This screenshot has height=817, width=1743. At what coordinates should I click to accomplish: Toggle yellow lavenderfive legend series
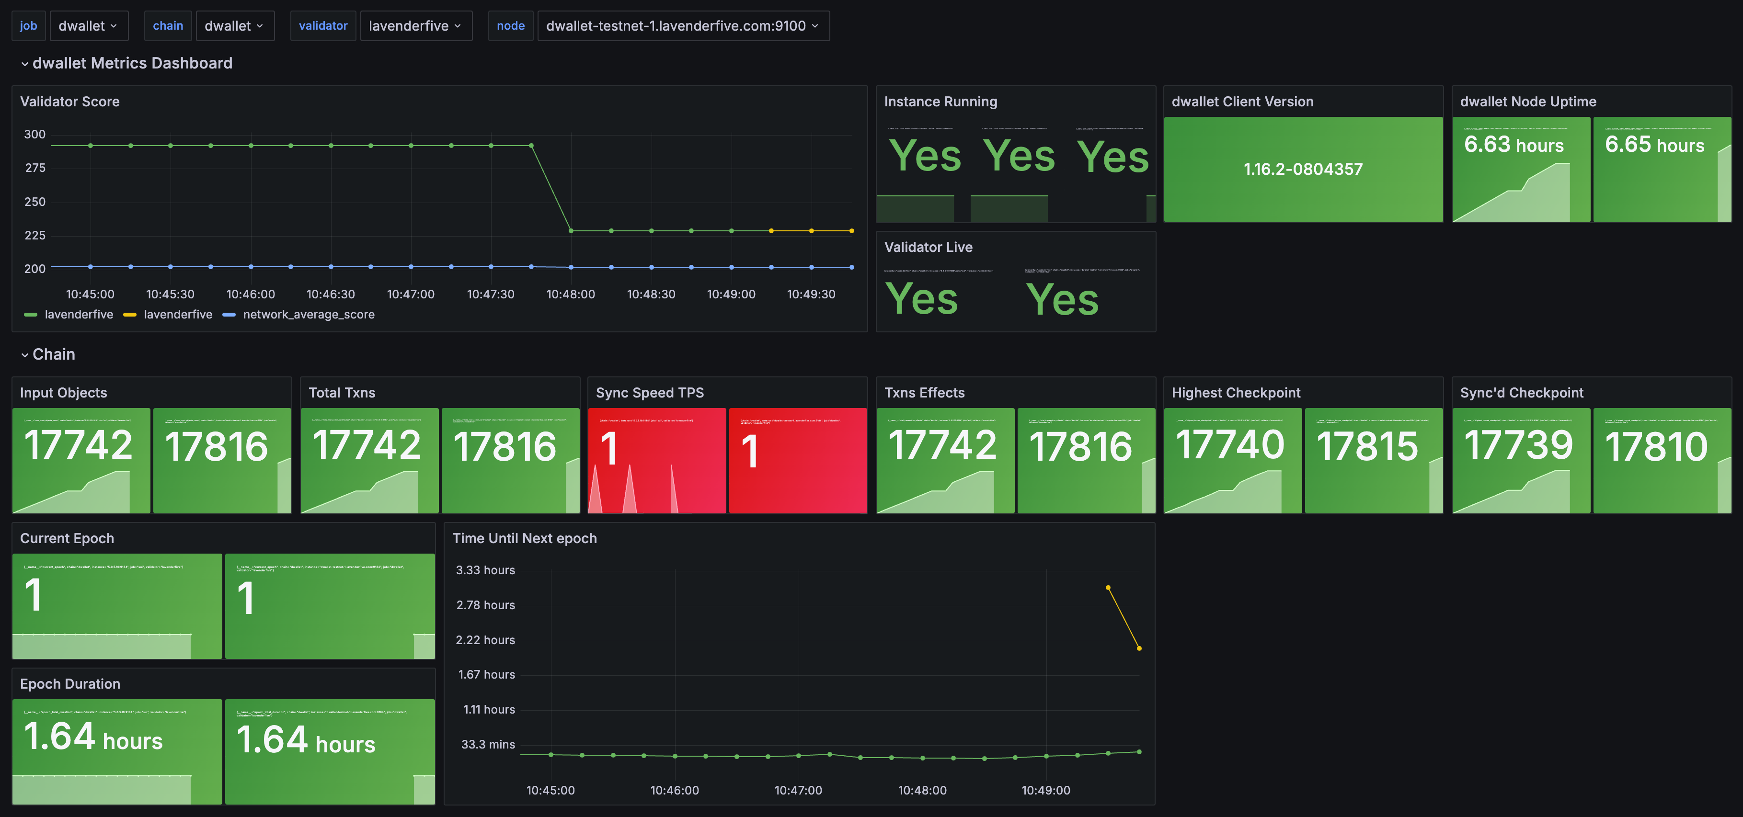(x=178, y=315)
